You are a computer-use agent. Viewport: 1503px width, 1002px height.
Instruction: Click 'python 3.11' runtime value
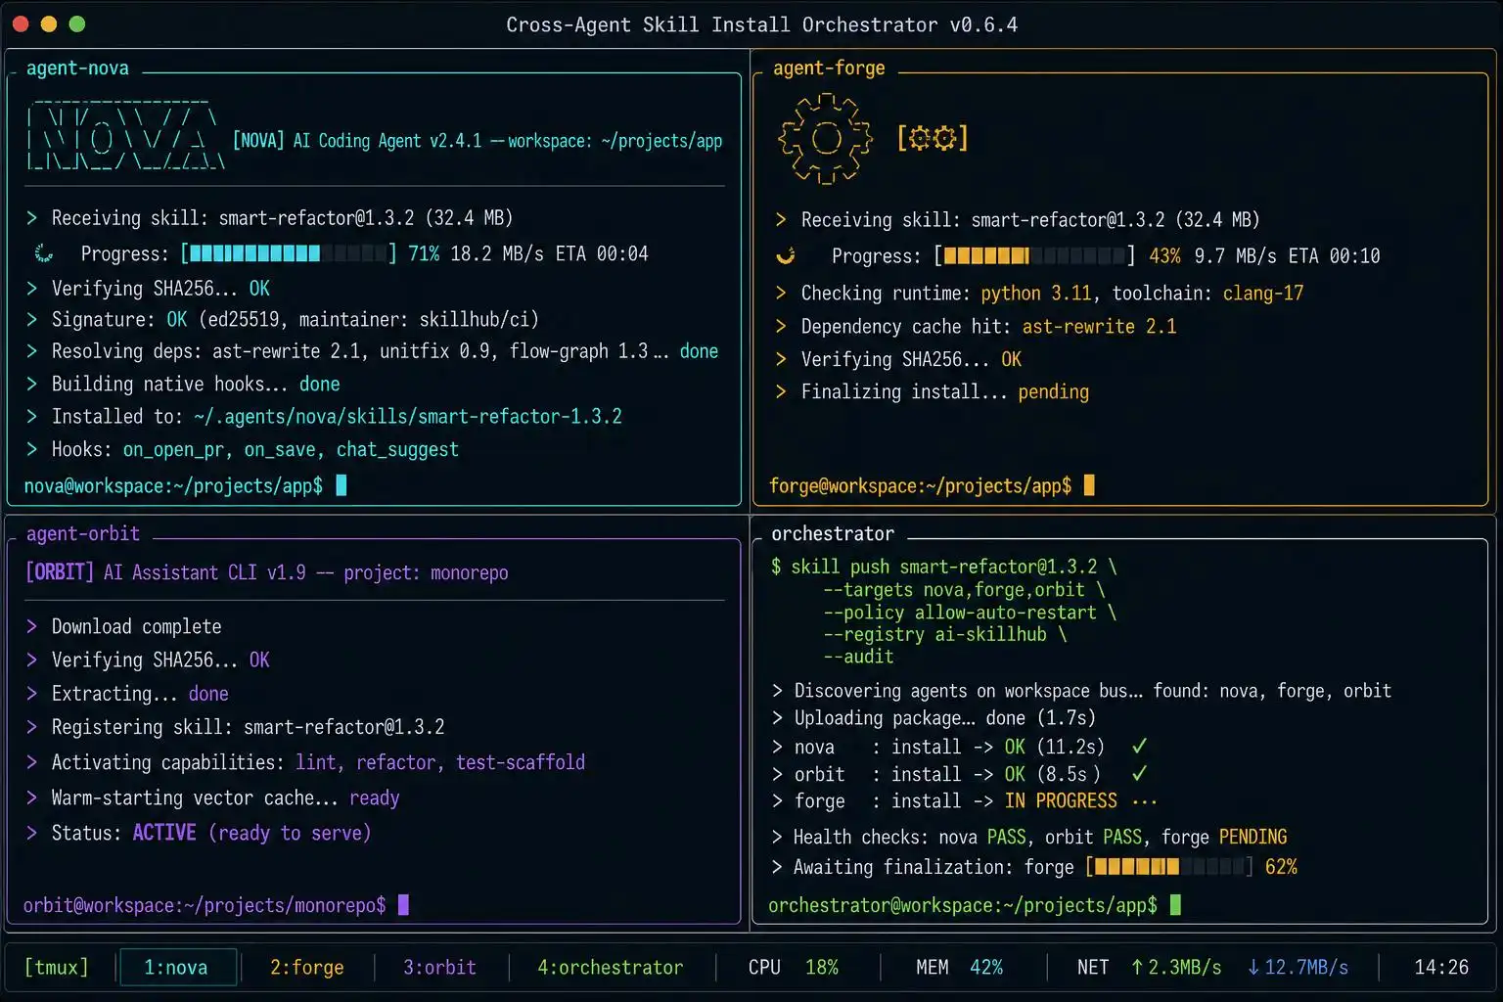(x=1036, y=293)
